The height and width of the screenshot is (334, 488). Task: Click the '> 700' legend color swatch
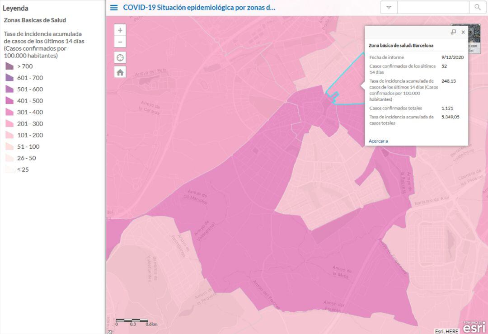pyautogui.click(x=9, y=66)
